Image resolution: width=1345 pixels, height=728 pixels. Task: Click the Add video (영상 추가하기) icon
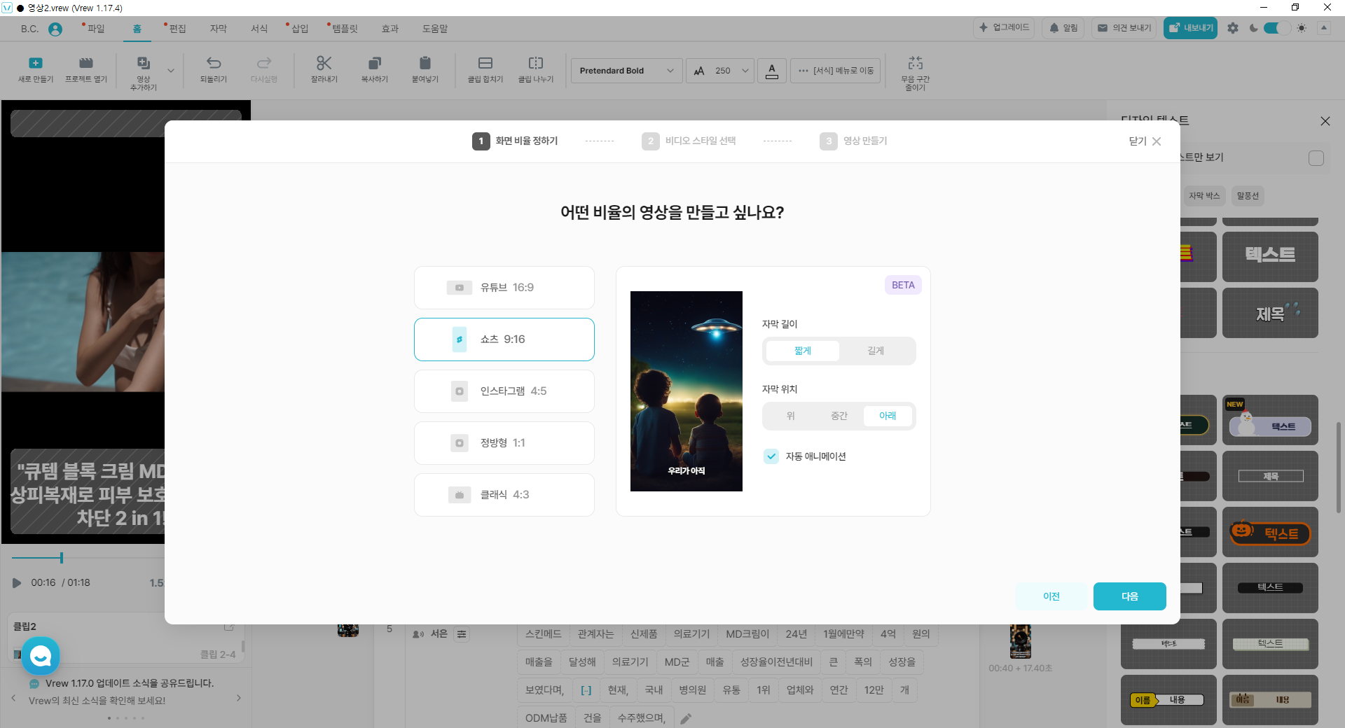pos(144,63)
